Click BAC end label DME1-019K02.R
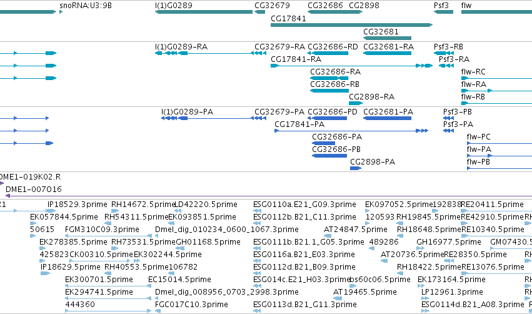The image size is (532, 314). point(30,177)
